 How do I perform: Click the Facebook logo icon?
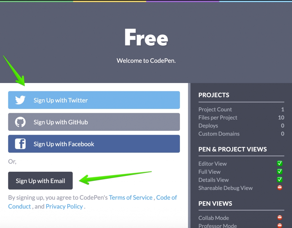tap(20, 144)
